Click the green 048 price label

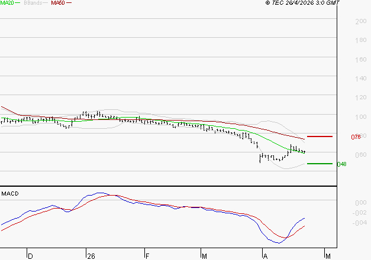click(x=341, y=164)
